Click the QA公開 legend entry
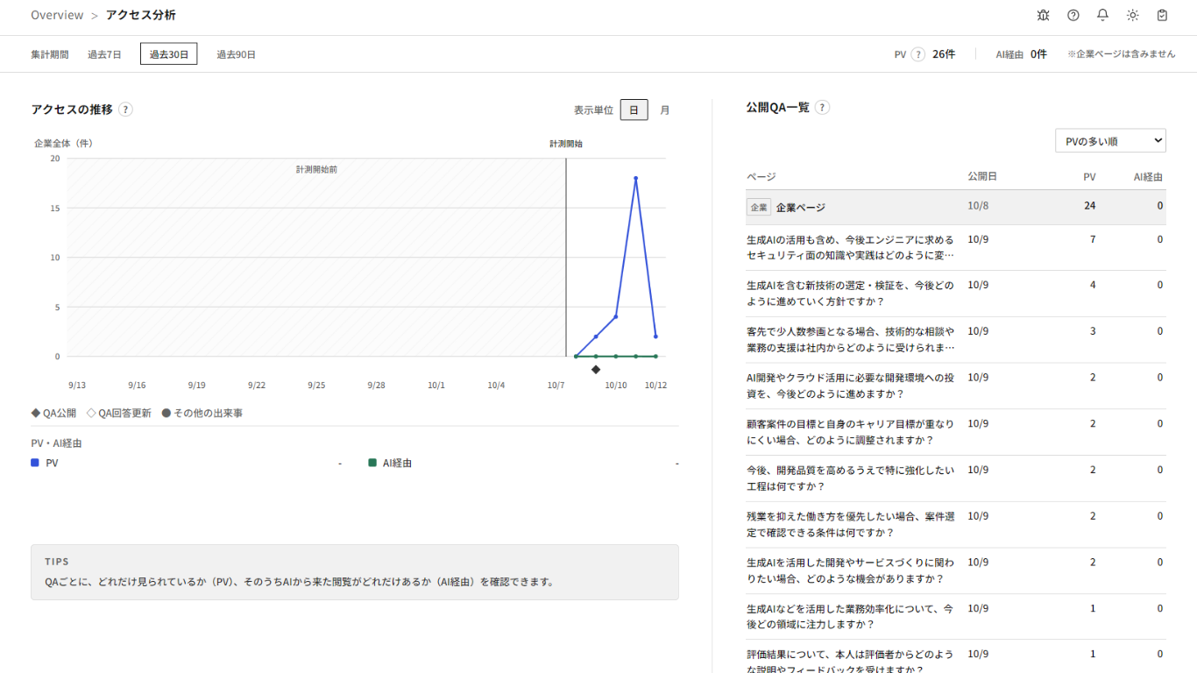1197x673 pixels. pos(53,413)
